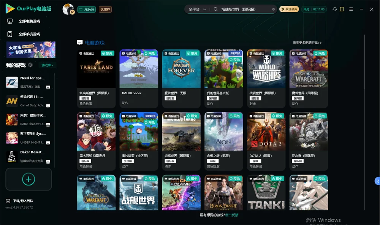This screenshot has height=225, width=380.
Task: Click the OurPlay logo icon
Action: (x=10, y=9)
